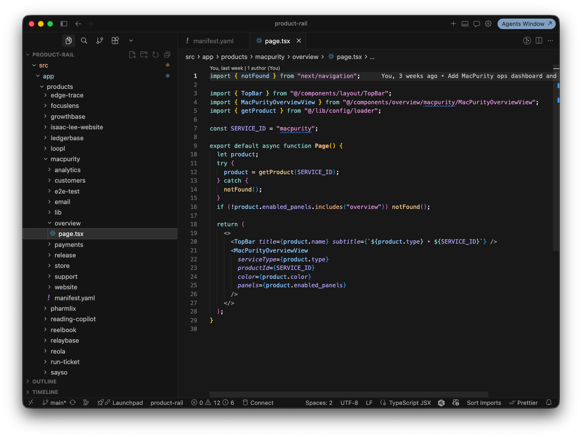Toggle the bottom panel layout icon

[465, 24]
